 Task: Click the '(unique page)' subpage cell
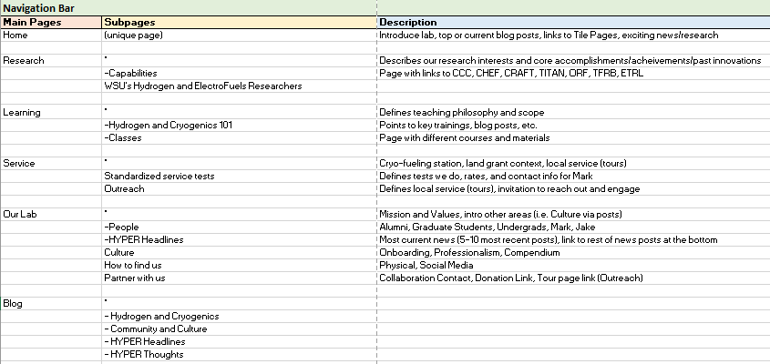click(x=134, y=35)
